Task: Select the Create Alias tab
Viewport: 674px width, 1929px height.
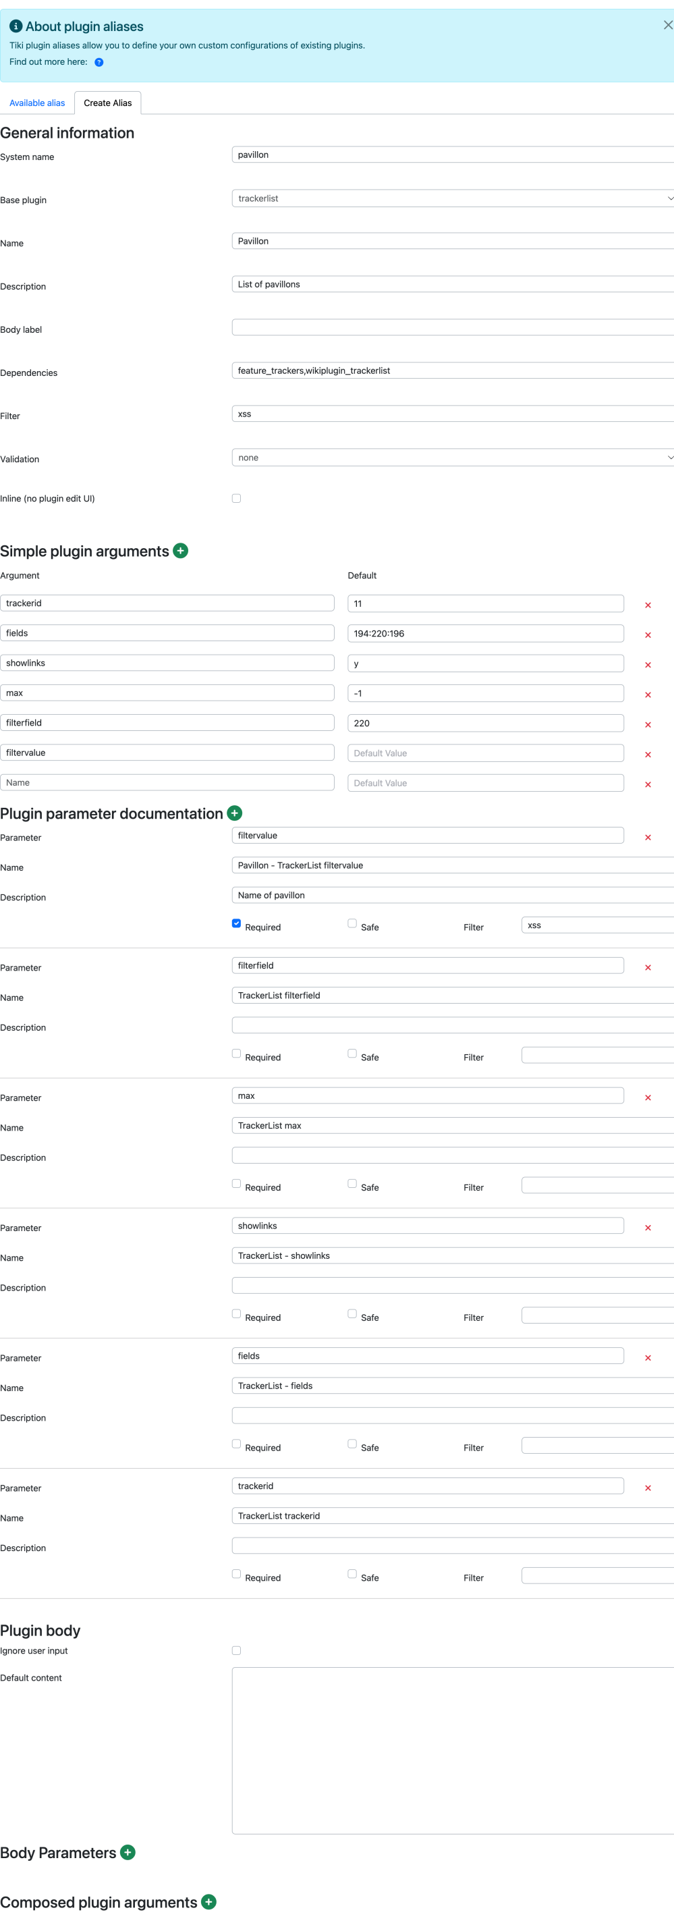Action: tap(108, 103)
